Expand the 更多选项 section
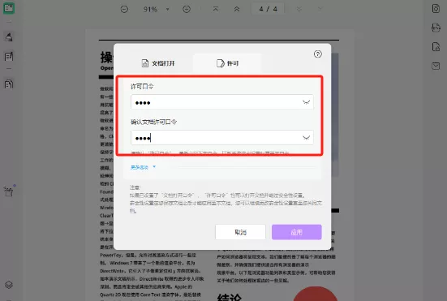Viewport: 447px width, 301px height. coord(143,167)
